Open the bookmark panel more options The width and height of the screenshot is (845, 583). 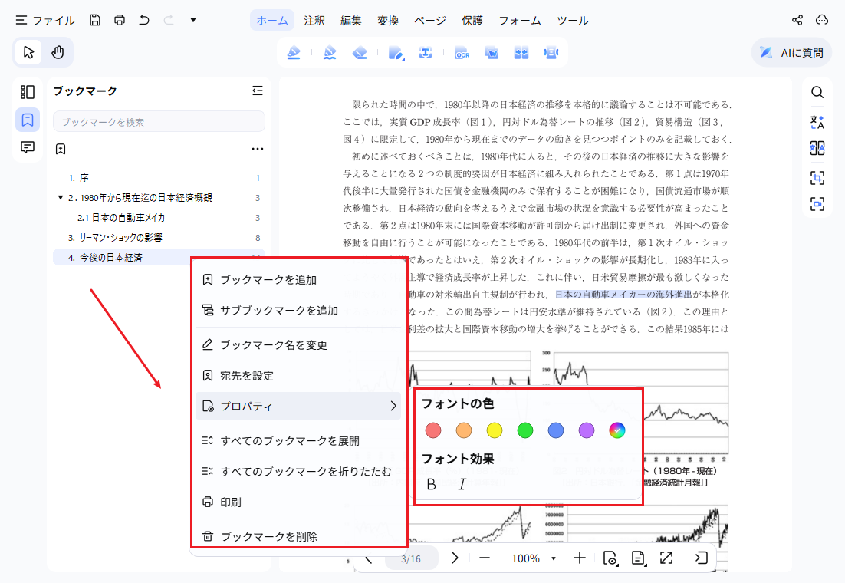(x=258, y=149)
